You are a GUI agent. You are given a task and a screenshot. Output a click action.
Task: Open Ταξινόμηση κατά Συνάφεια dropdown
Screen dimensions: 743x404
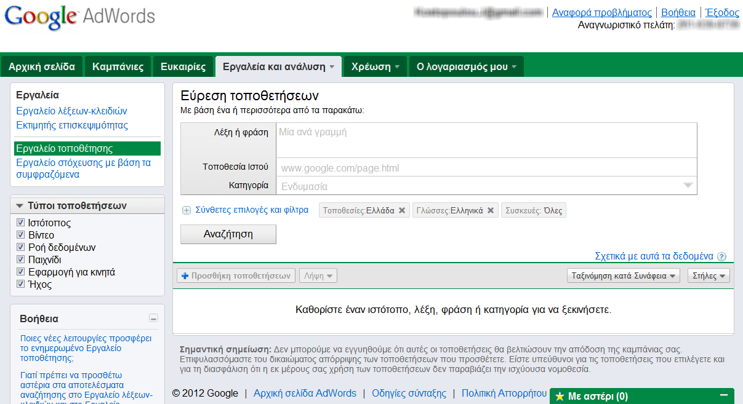[623, 276]
